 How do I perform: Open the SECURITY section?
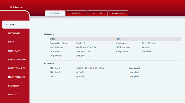click(14, 86)
